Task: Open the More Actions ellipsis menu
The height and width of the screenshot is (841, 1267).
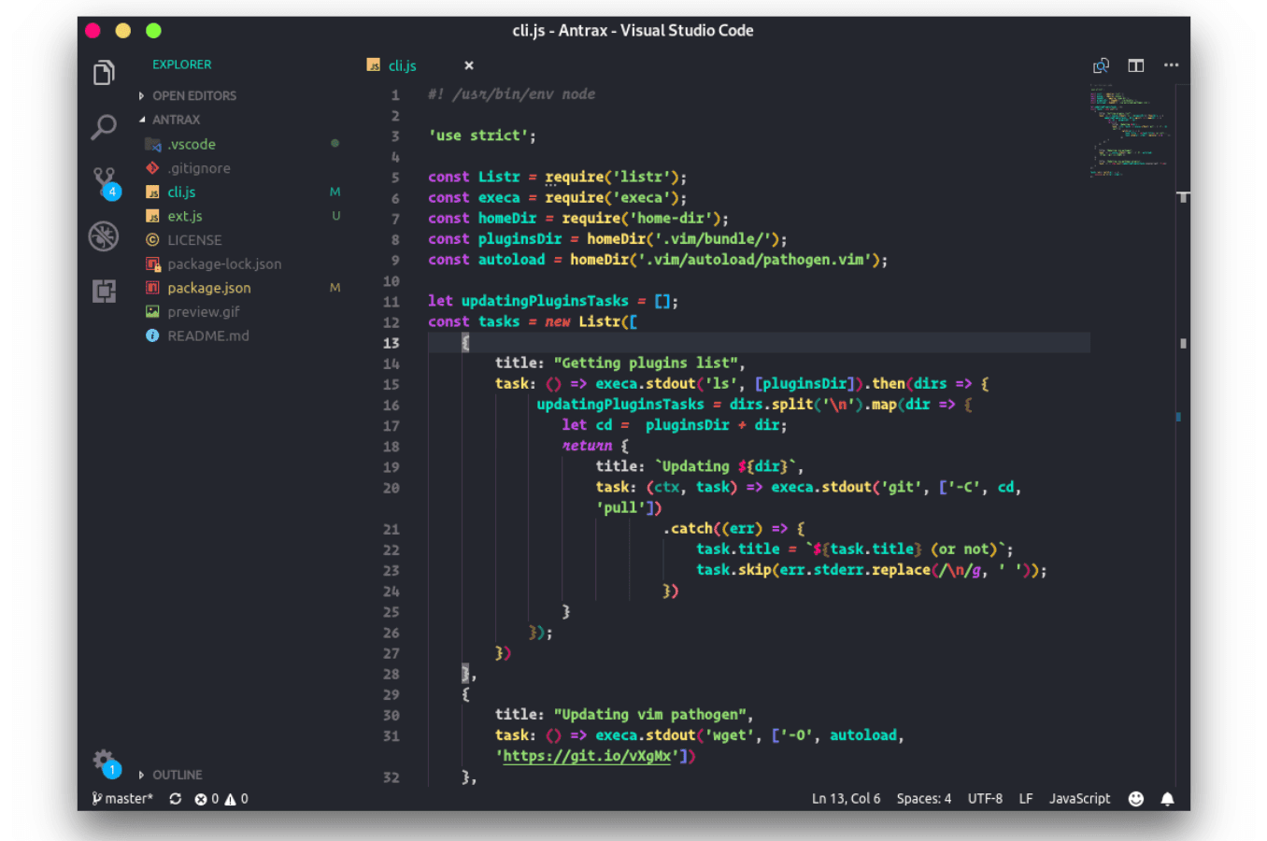Action: tap(1171, 65)
